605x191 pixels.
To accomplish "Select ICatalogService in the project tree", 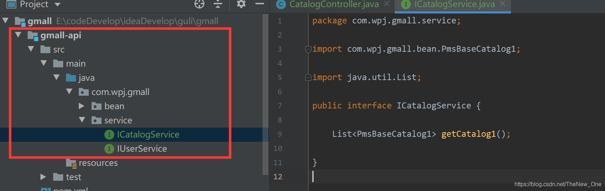I will tap(148, 135).
